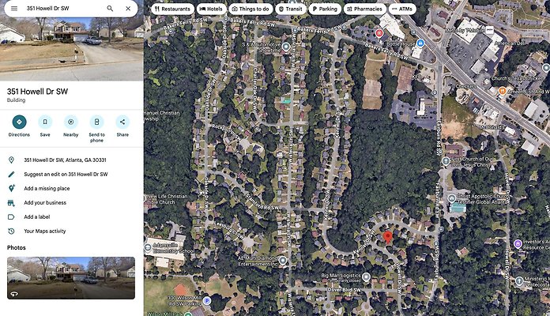Filter map by Things to do

pos(251,9)
